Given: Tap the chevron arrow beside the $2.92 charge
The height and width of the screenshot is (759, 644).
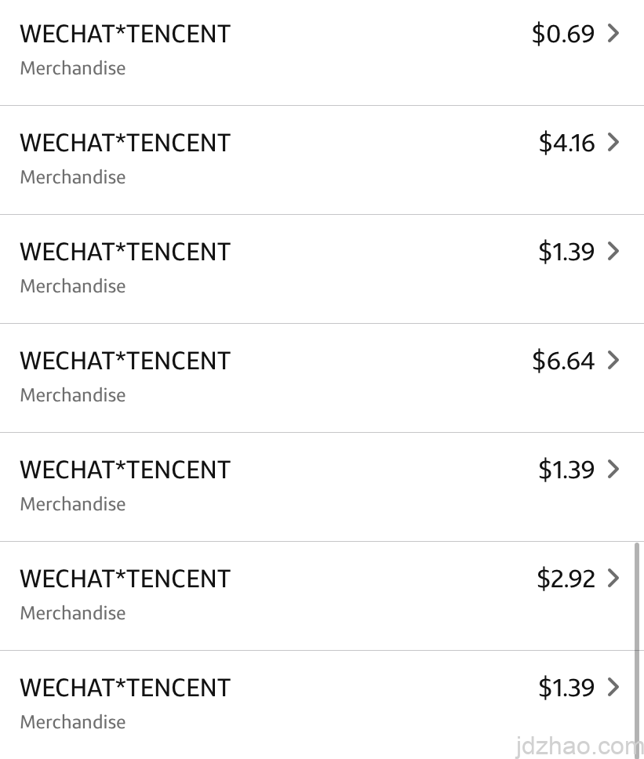Looking at the screenshot, I should tap(613, 579).
